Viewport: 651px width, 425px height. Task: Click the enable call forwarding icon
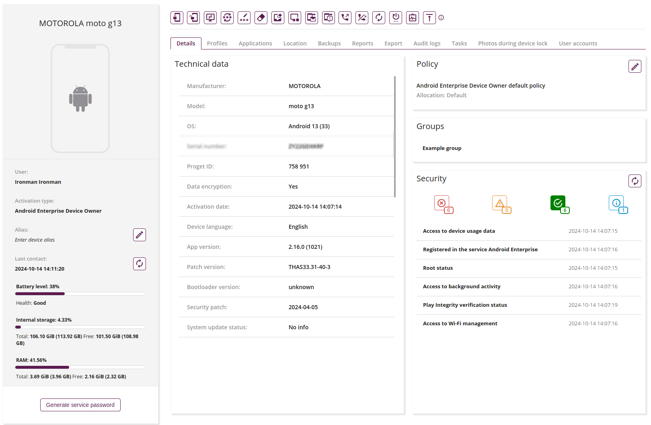[x=345, y=18]
